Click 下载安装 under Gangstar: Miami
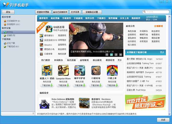 (x=63, y=85)
